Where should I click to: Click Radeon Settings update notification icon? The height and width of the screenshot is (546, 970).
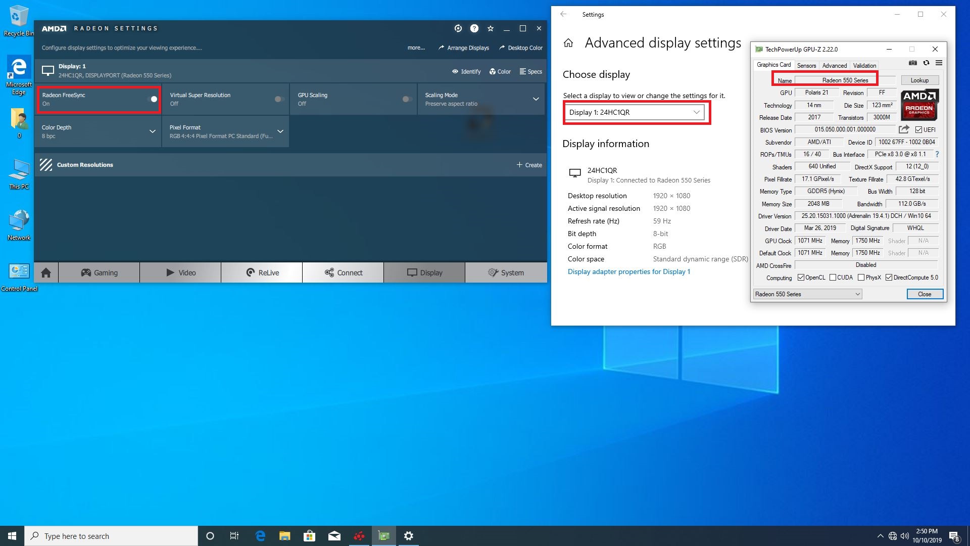click(458, 28)
